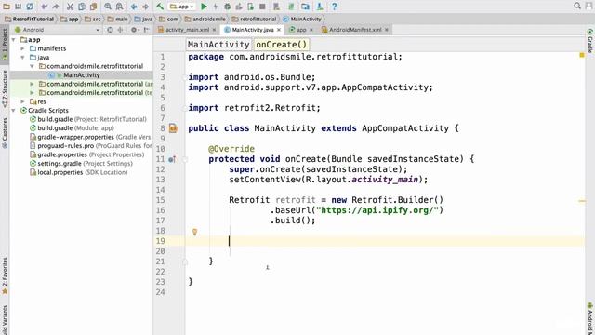595x335 pixels.
Task: Click the Apply Changes lightning icon
Action: (x=215, y=7)
